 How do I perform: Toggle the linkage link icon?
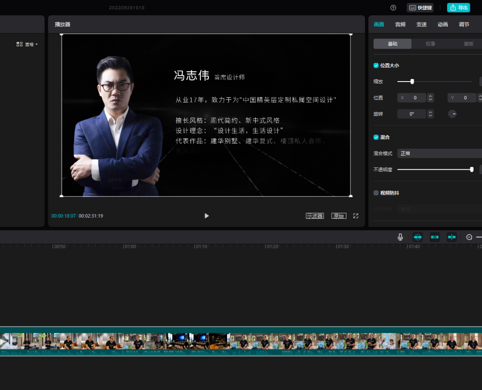click(x=435, y=237)
